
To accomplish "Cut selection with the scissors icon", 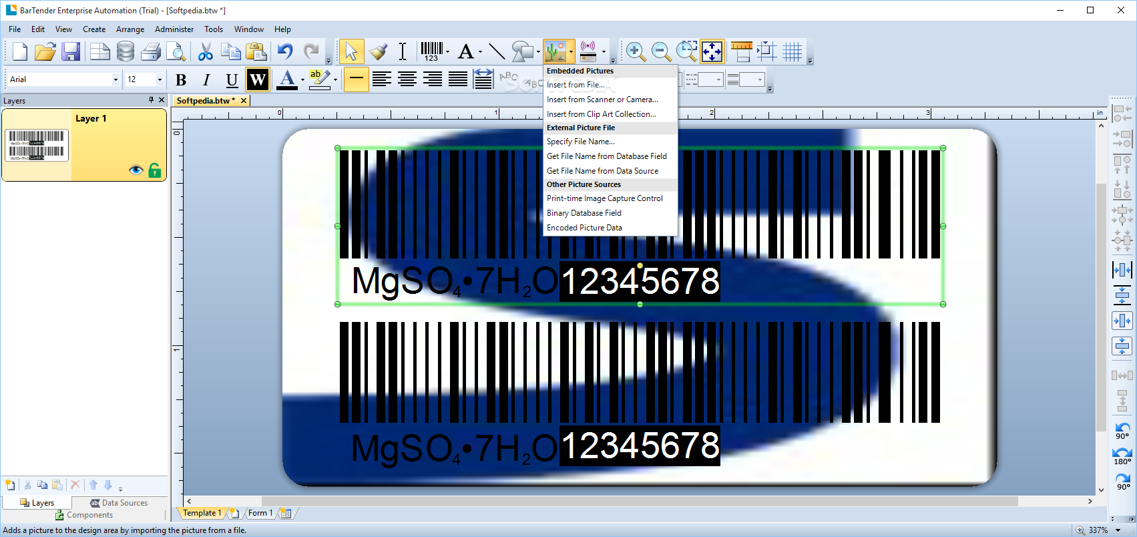I will [206, 51].
